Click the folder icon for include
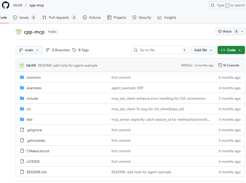Viewport: 246px width, 183px height. (22, 98)
